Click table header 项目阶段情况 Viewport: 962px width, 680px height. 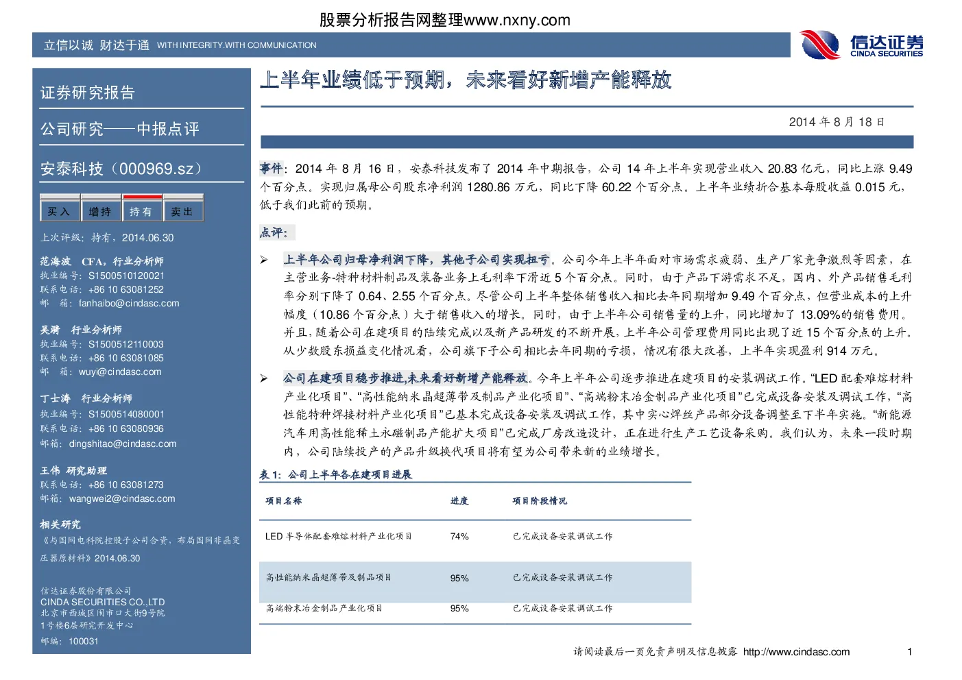[540, 501]
